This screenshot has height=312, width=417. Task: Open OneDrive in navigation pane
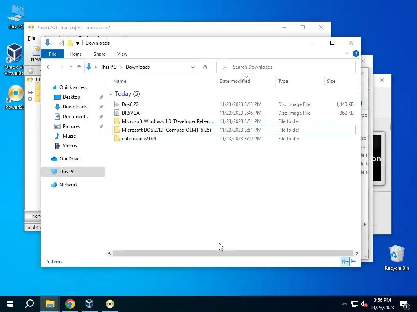[x=69, y=159]
